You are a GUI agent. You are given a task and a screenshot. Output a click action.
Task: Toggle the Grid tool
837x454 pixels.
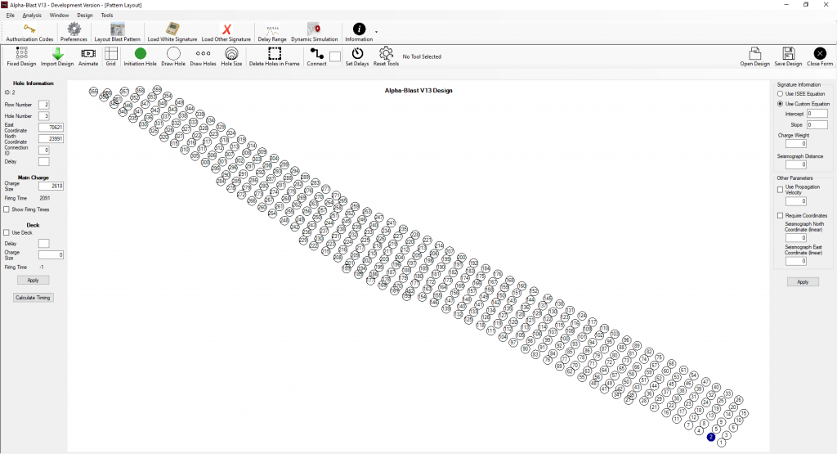tap(110, 56)
